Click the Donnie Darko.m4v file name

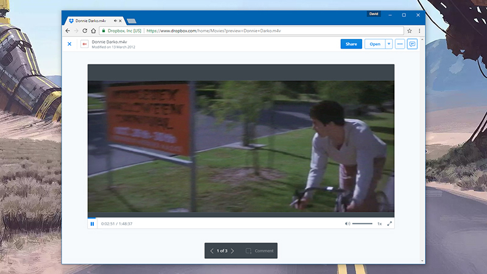click(110, 41)
